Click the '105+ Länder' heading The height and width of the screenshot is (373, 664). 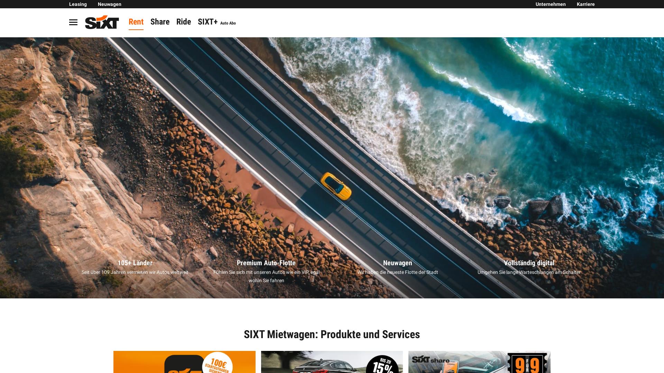pos(135,263)
